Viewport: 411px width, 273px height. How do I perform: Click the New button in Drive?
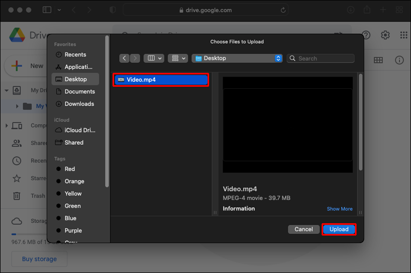point(27,66)
